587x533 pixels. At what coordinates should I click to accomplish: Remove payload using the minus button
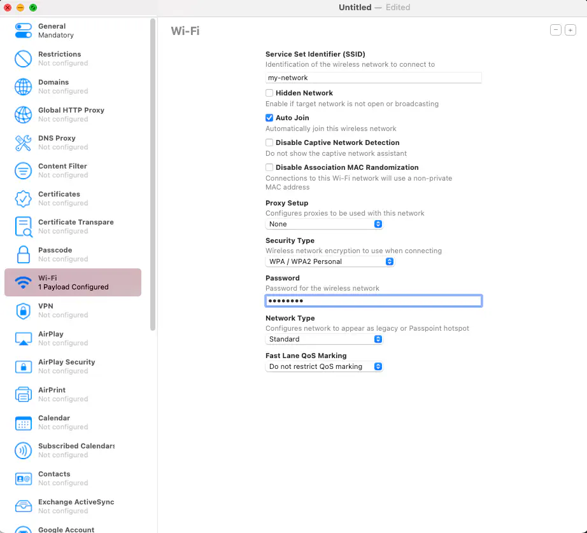(555, 29)
